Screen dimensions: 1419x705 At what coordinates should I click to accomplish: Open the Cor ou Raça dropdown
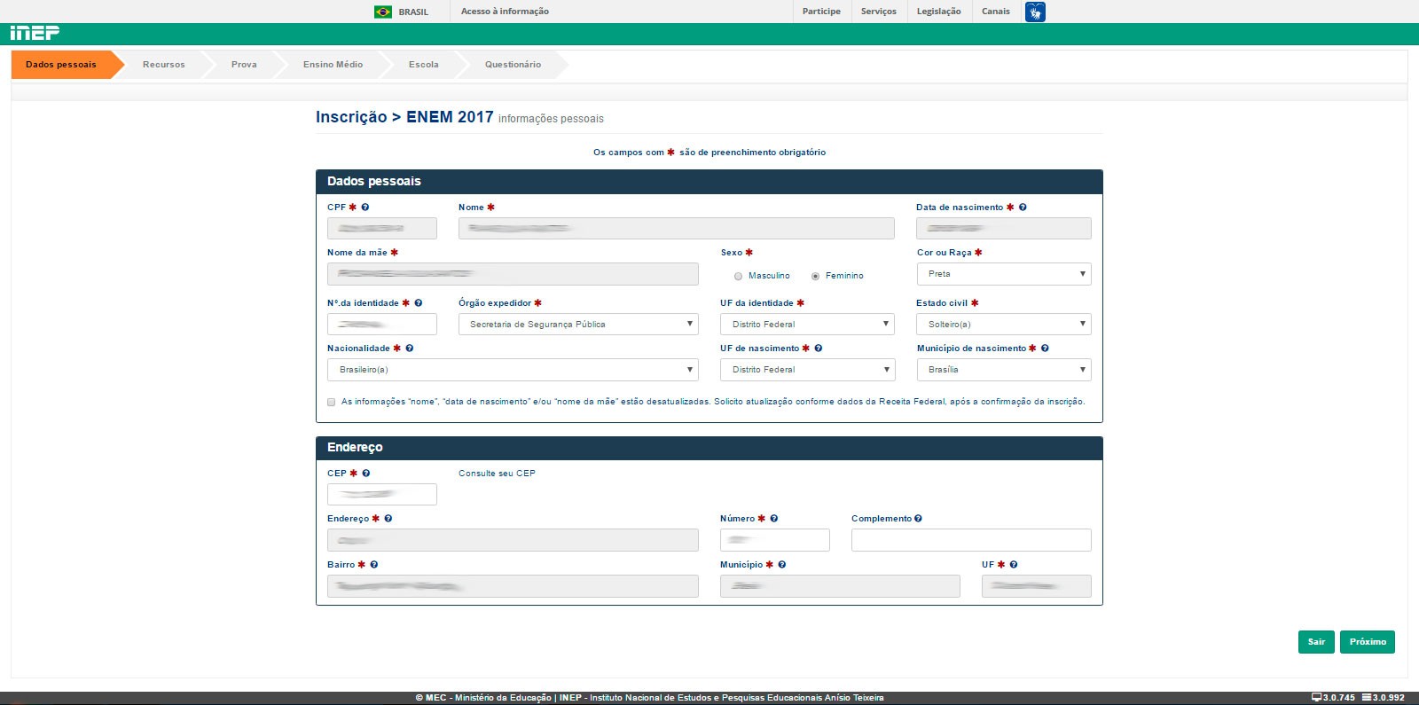1003,274
